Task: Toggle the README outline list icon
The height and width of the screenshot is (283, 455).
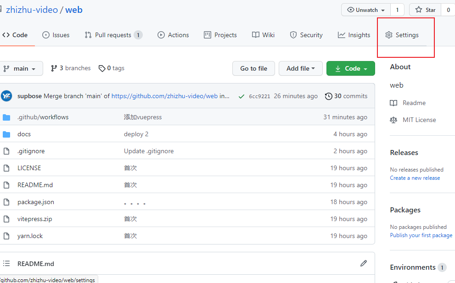Action: click(x=6, y=264)
